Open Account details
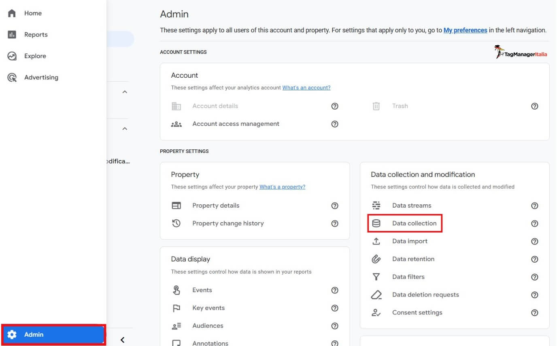Viewport: 559px width, 346px height. 215,106
